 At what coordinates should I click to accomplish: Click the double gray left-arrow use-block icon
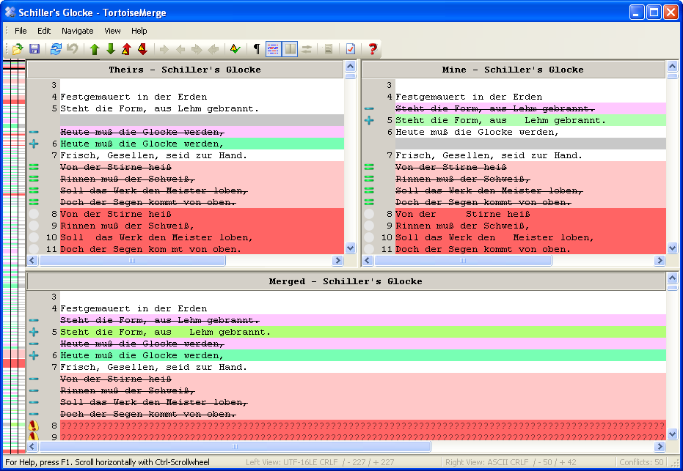click(x=213, y=49)
